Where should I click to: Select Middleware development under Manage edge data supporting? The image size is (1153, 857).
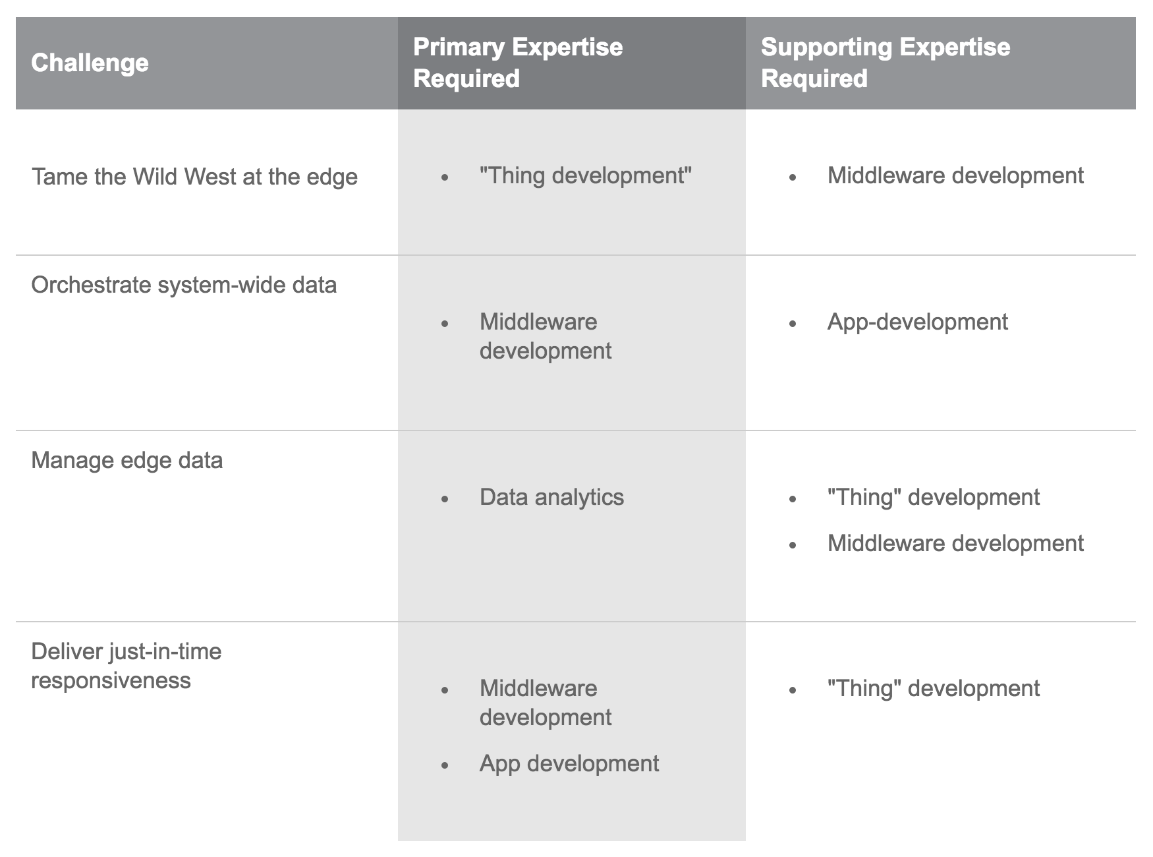[x=955, y=543]
